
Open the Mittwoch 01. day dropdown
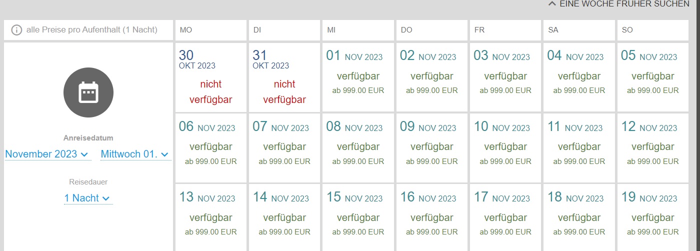click(x=134, y=154)
